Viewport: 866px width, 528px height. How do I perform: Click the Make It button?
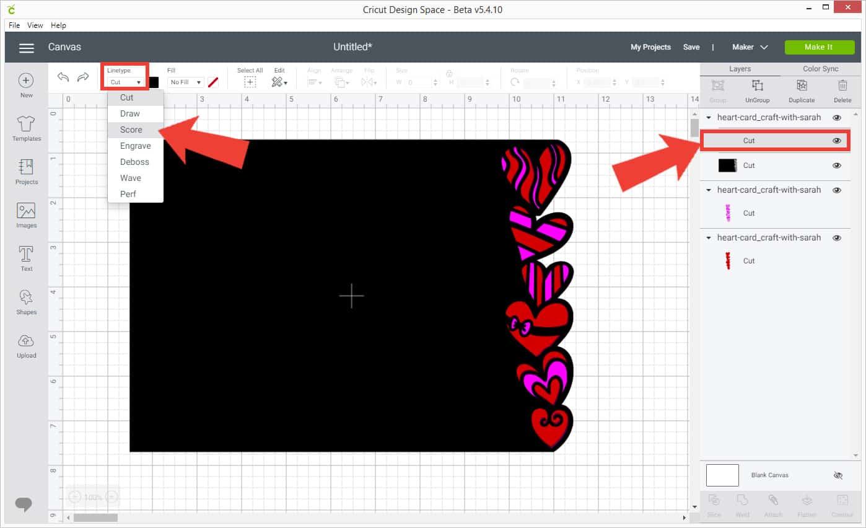coord(818,47)
